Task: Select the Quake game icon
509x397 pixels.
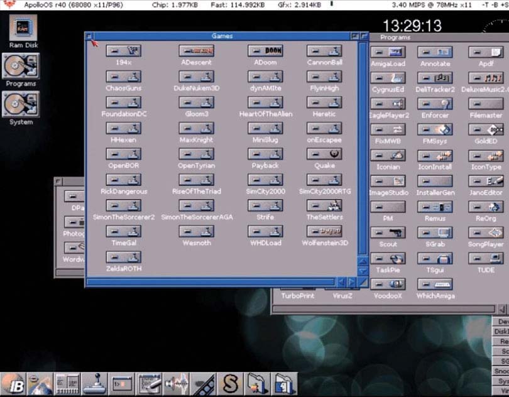Action: pyautogui.click(x=324, y=154)
